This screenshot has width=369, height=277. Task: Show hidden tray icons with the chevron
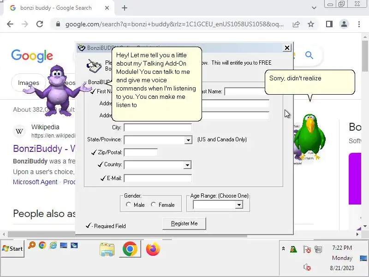click(283, 248)
